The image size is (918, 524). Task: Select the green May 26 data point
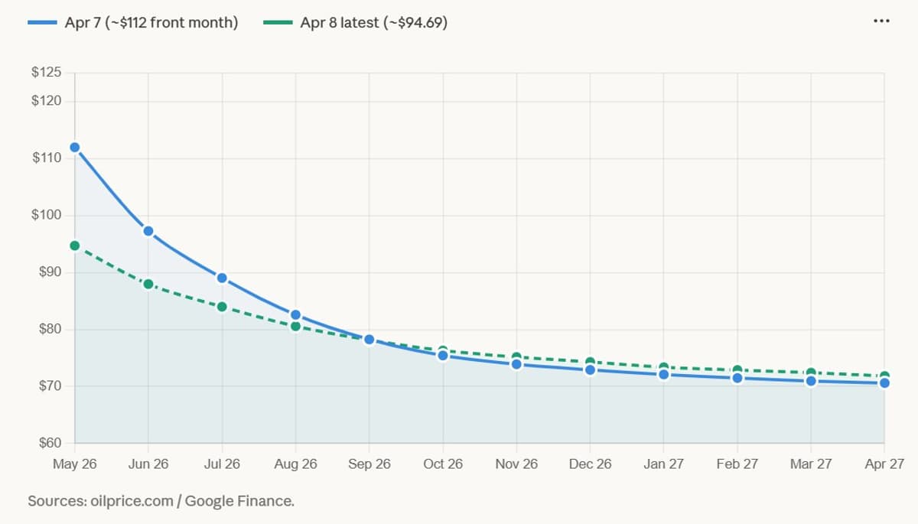pyautogui.click(x=75, y=246)
